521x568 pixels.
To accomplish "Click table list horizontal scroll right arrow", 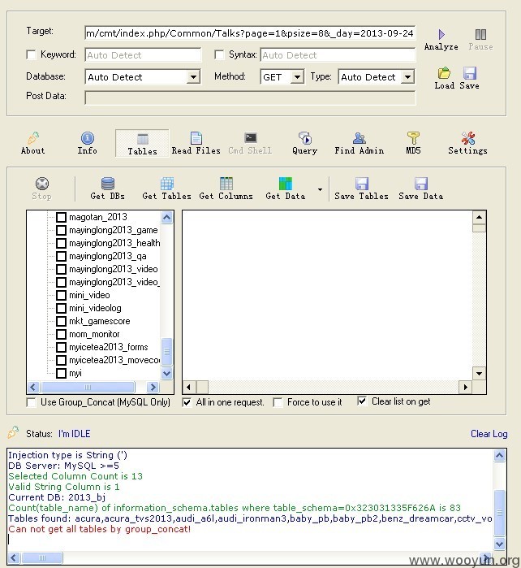I will click(153, 388).
